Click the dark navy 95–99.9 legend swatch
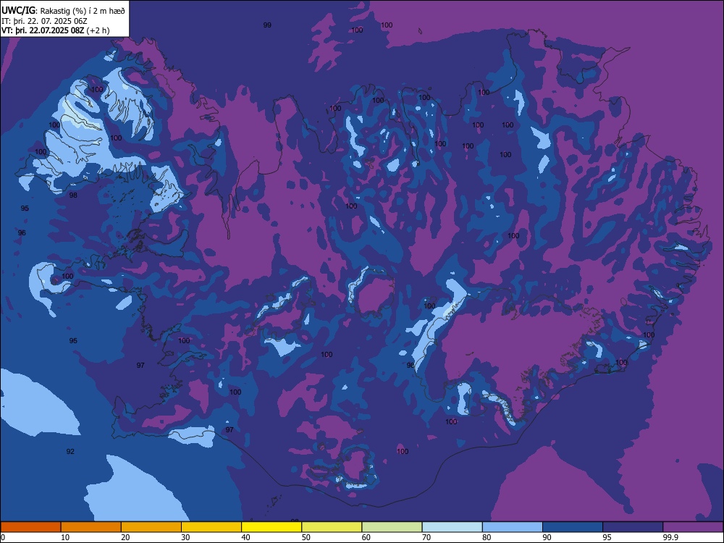724x543 pixels. pyautogui.click(x=633, y=527)
